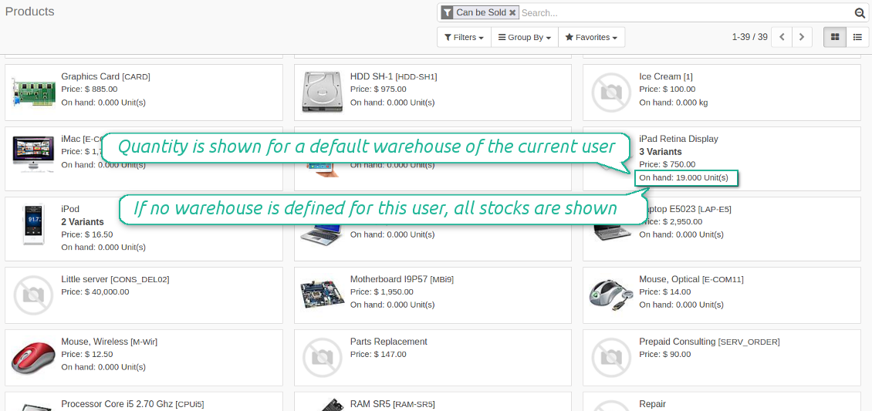The height and width of the screenshot is (411, 872).
Task: Open HDD SH-1 product title
Action: click(x=394, y=76)
